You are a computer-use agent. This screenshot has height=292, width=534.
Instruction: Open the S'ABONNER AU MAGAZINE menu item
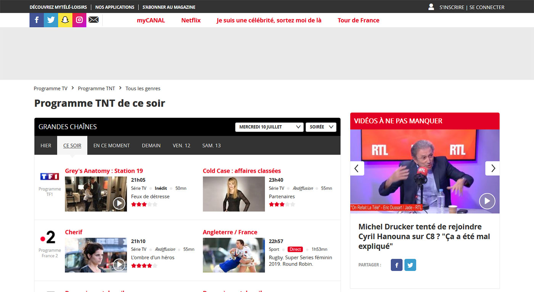click(x=169, y=6)
